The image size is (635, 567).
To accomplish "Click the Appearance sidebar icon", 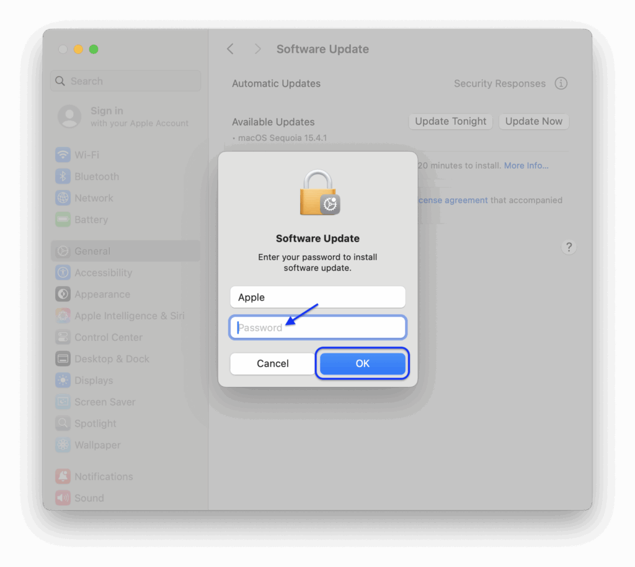I will (63, 294).
